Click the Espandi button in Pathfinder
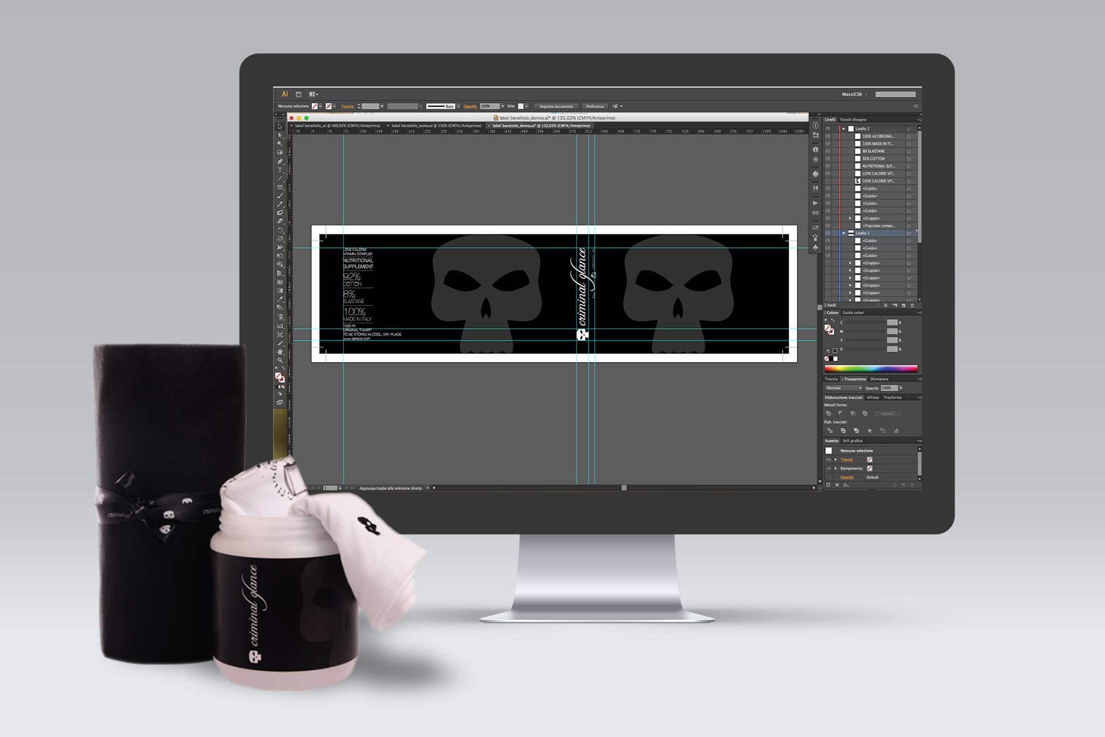The height and width of the screenshot is (737, 1105). click(888, 414)
